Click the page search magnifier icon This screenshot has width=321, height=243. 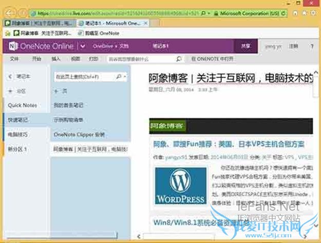tap(119, 76)
